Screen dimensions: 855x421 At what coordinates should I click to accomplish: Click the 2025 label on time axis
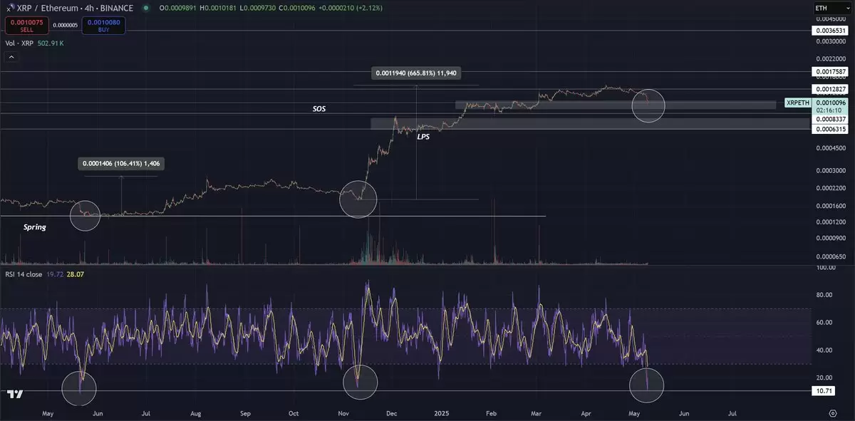pyautogui.click(x=442, y=413)
